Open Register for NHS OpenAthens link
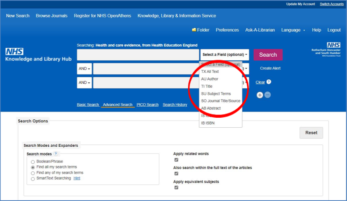This screenshot has width=347, height=201. pyautogui.click(x=103, y=16)
